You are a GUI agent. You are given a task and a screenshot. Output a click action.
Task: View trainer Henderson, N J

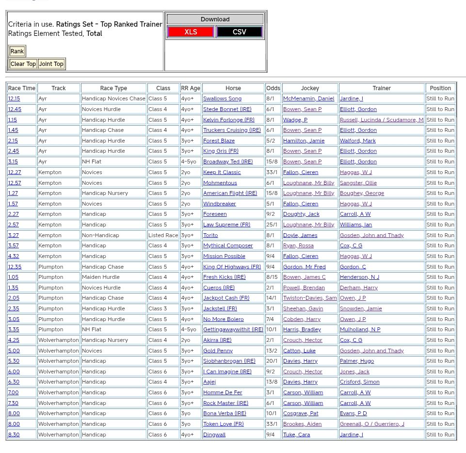click(x=359, y=277)
